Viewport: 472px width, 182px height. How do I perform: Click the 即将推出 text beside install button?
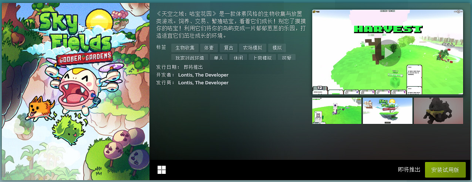(409, 170)
